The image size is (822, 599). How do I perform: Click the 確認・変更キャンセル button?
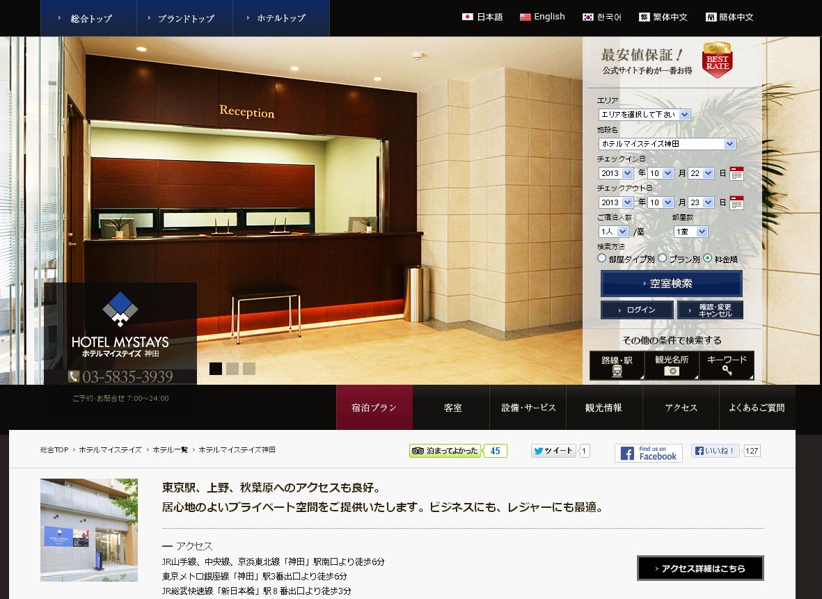tap(711, 310)
